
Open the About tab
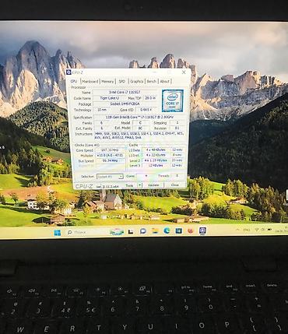click(x=164, y=81)
